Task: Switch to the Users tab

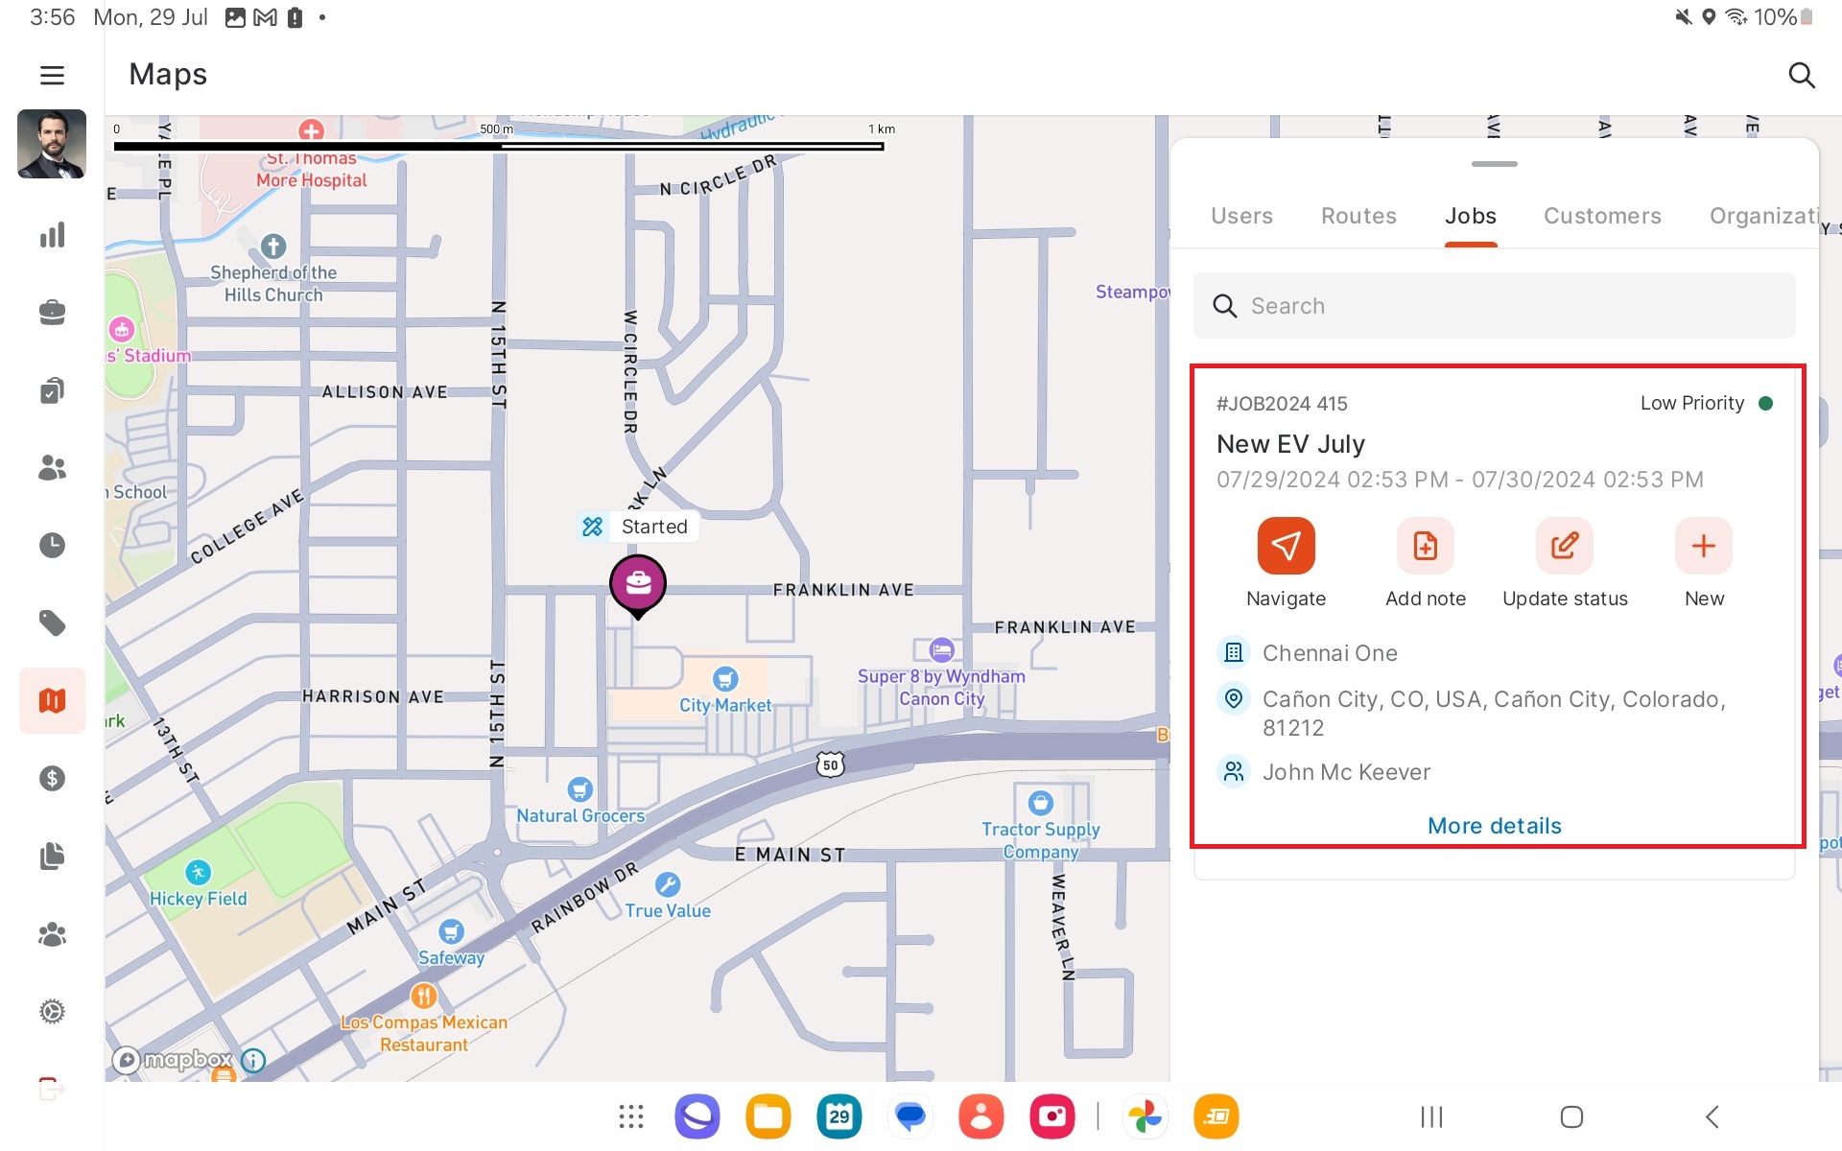Action: (x=1241, y=216)
